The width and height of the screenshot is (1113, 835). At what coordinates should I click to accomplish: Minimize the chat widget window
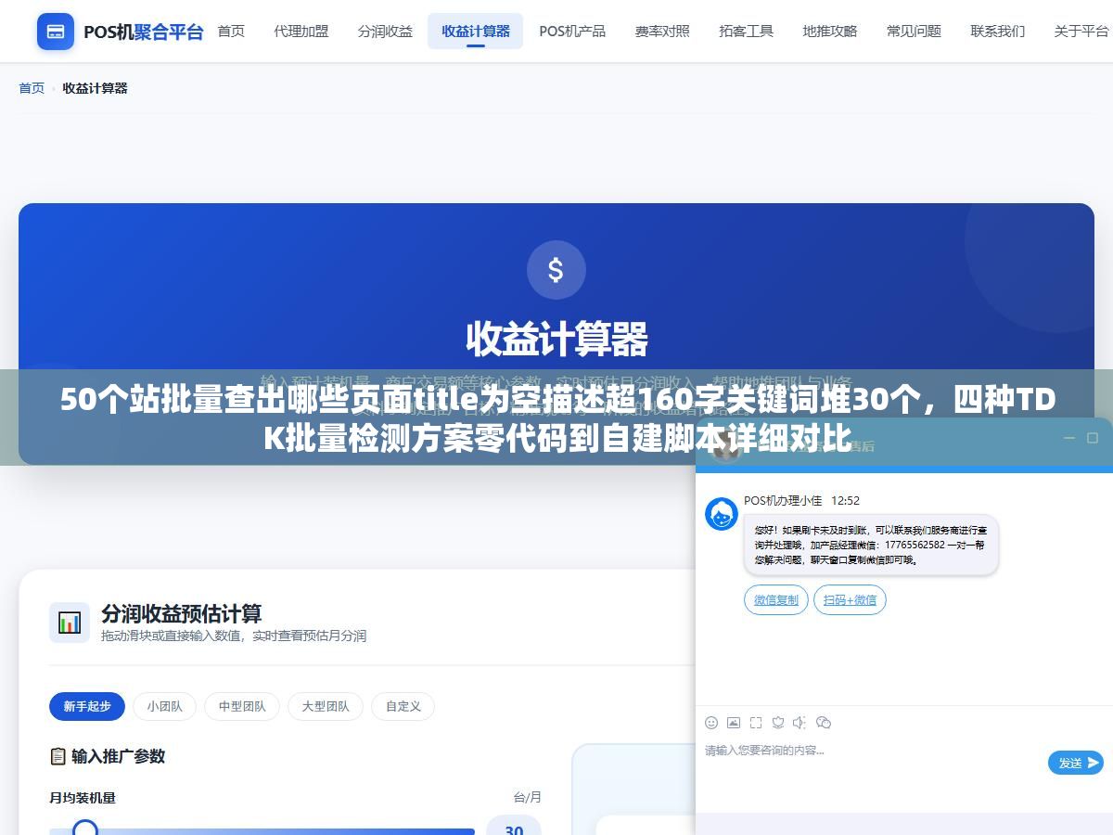1068,438
